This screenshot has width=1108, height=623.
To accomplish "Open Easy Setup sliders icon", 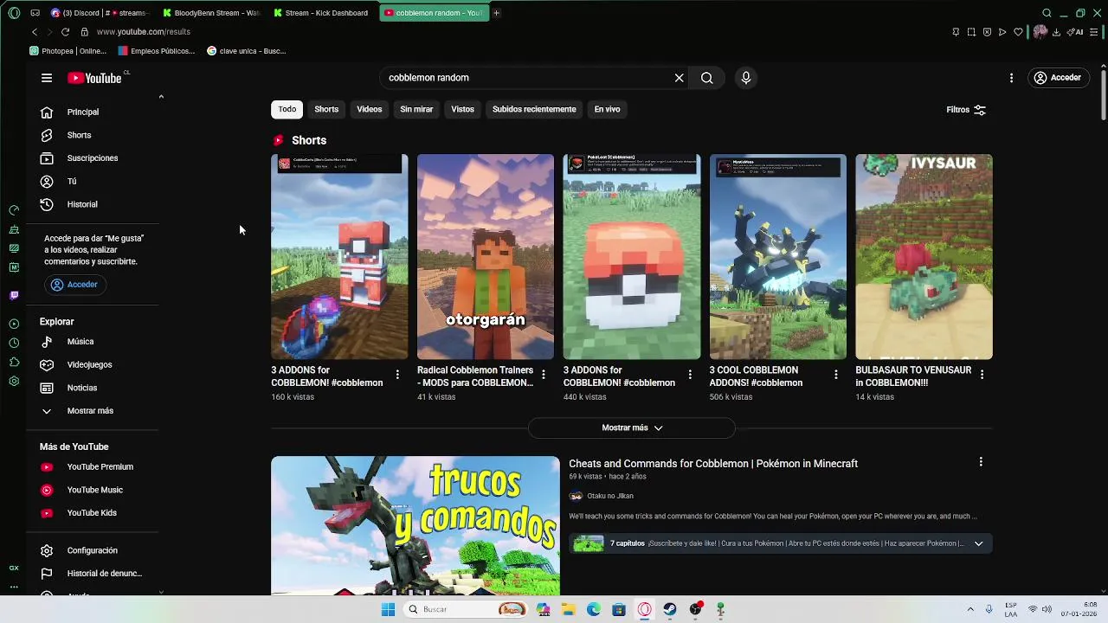I will coord(1094,32).
